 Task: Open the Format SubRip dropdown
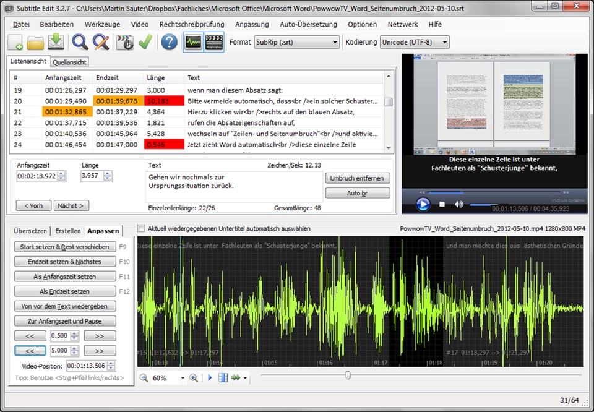coord(296,42)
